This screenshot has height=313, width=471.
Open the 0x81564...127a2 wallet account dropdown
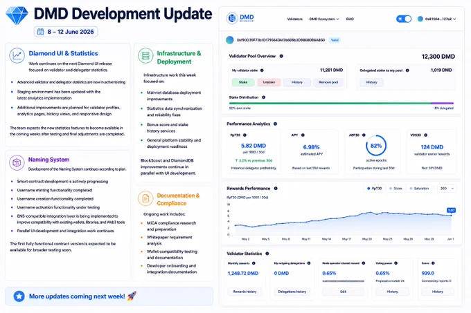click(437, 19)
